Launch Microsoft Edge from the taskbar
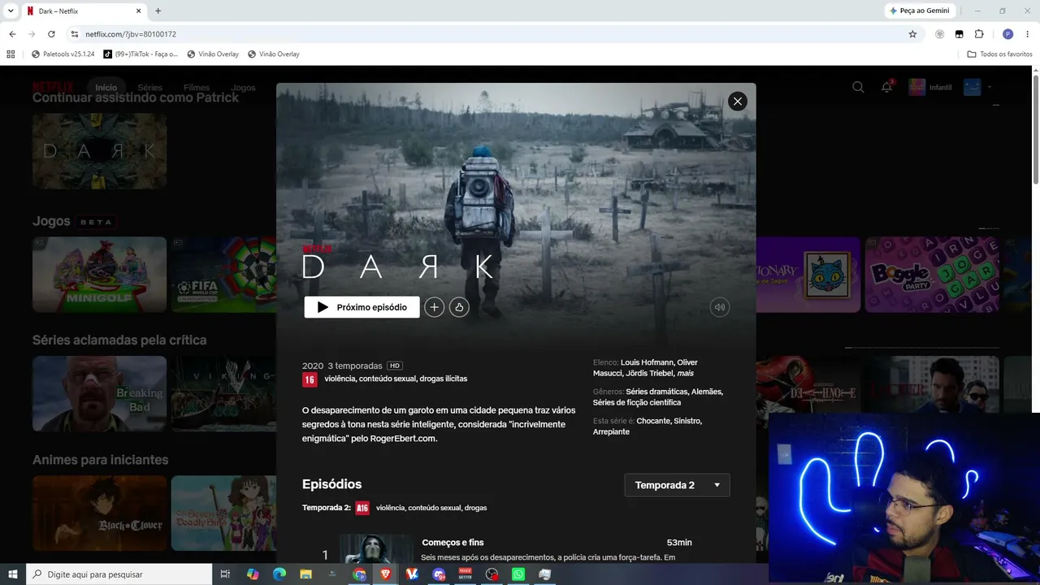The image size is (1040, 585). 279,574
